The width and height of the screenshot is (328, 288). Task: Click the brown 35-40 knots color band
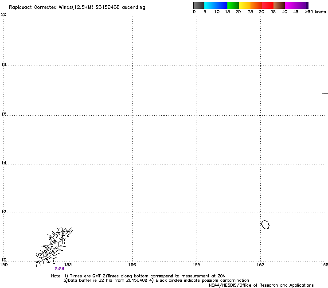pos(279,5)
